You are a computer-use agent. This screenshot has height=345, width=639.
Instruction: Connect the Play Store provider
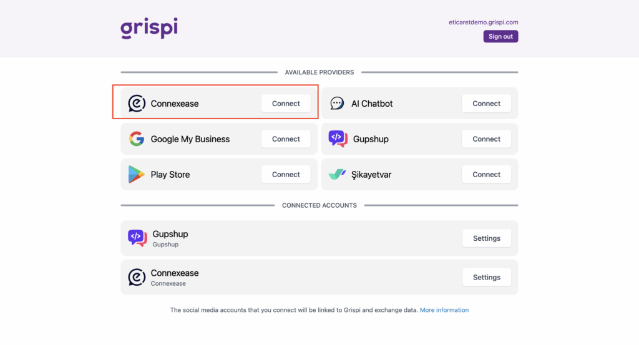[x=286, y=174]
